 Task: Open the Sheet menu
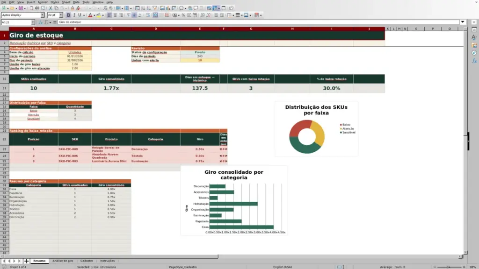pyautogui.click(x=66, y=2)
